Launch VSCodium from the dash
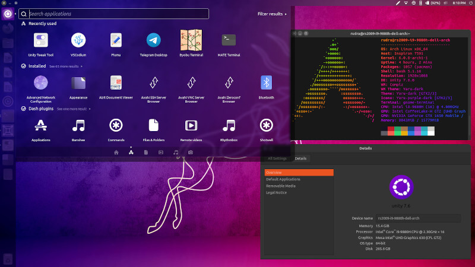The height and width of the screenshot is (267, 475). (78, 44)
